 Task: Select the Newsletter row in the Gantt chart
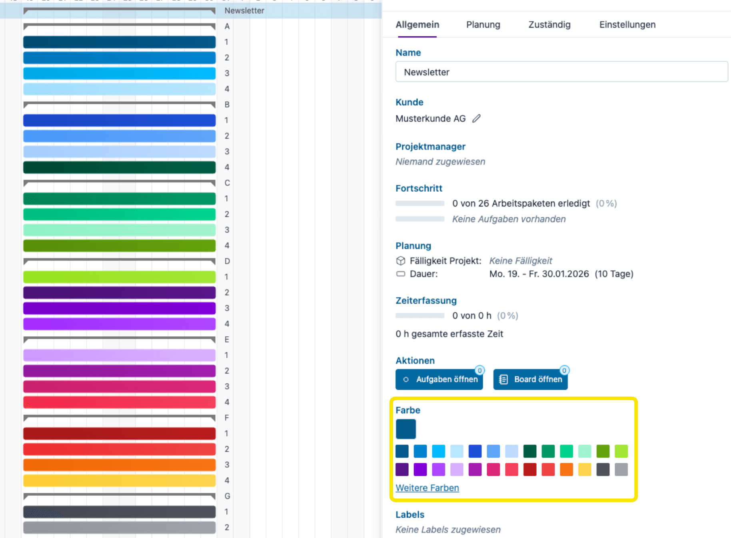(244, 11)
